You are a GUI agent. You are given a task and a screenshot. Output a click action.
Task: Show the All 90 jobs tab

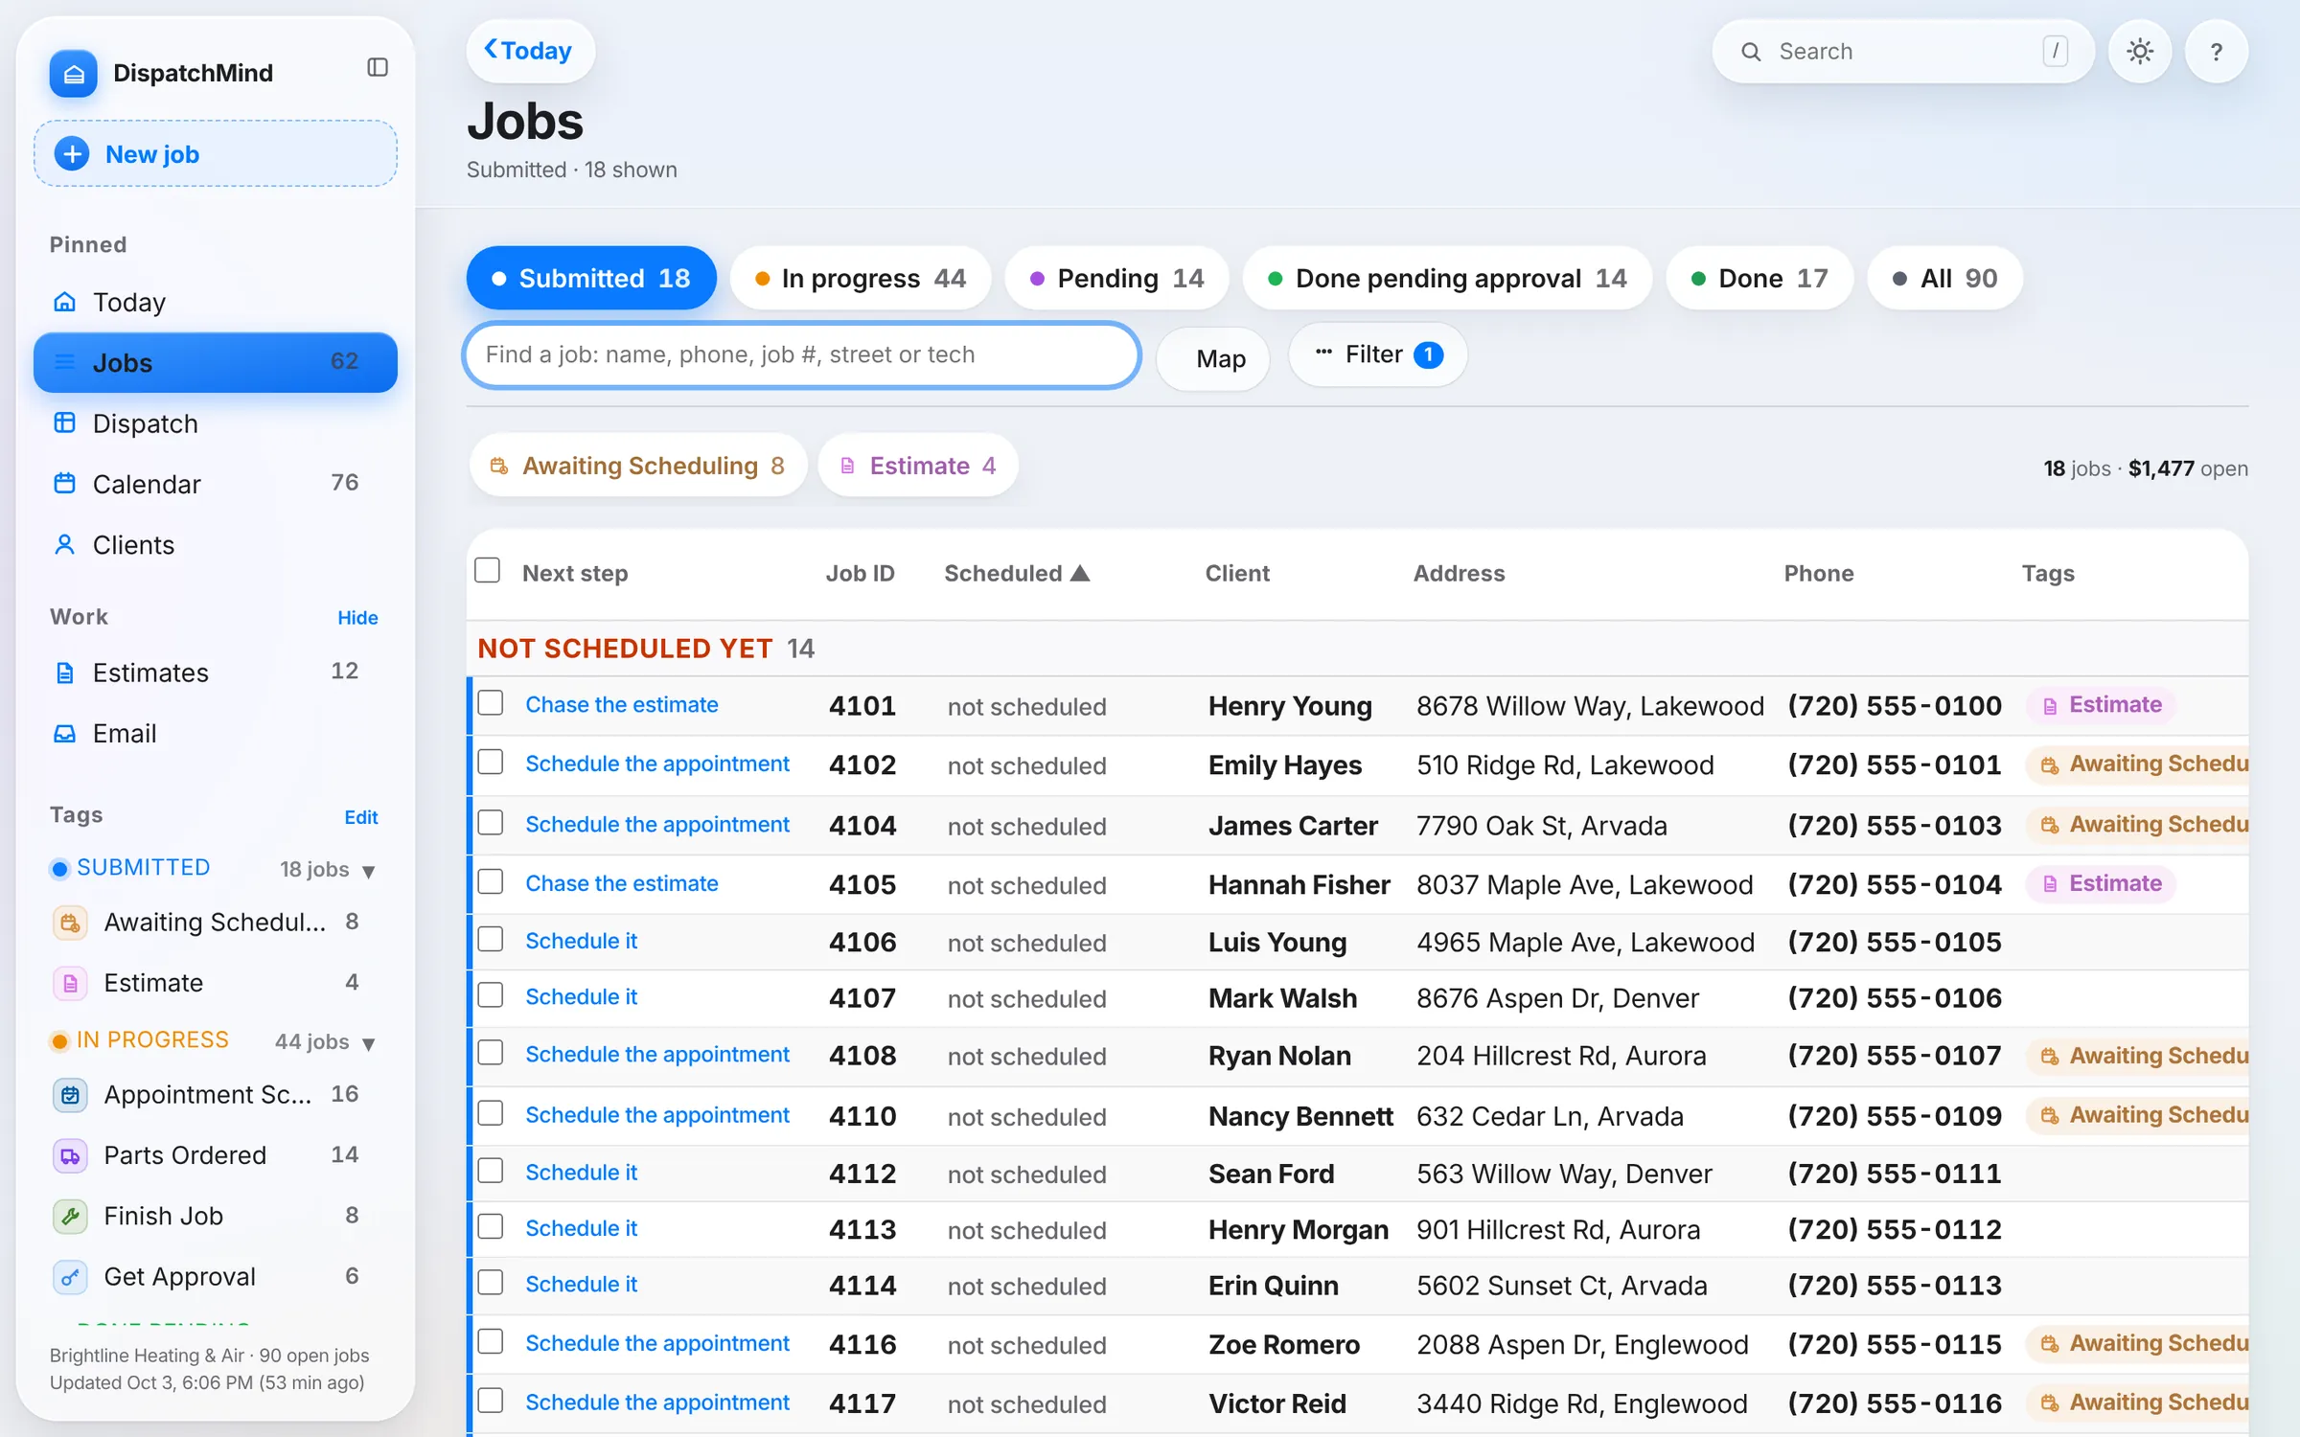tap(1944, 278)
